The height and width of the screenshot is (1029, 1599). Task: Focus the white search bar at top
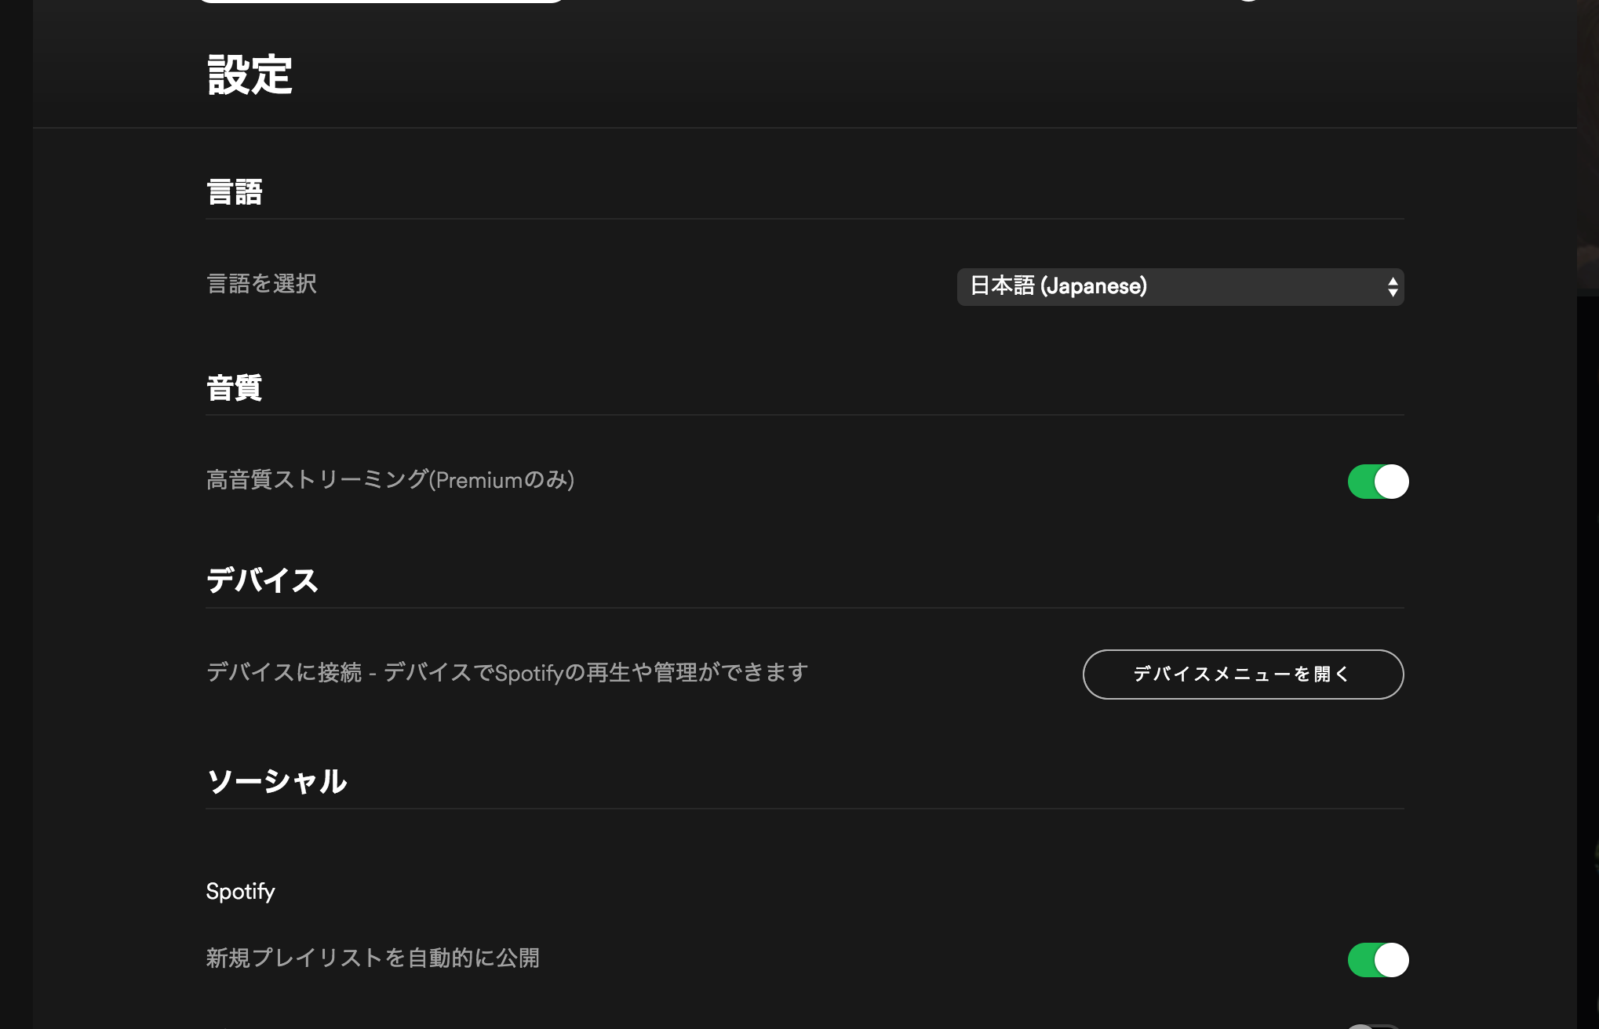(x=381, y=2)
